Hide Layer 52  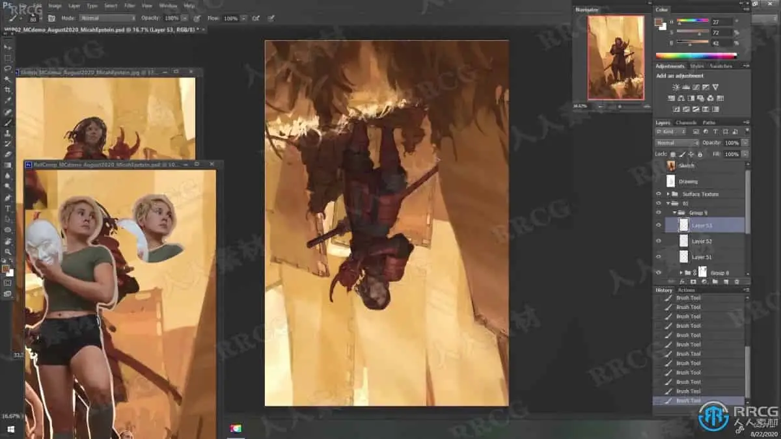(x=659, y=241)
